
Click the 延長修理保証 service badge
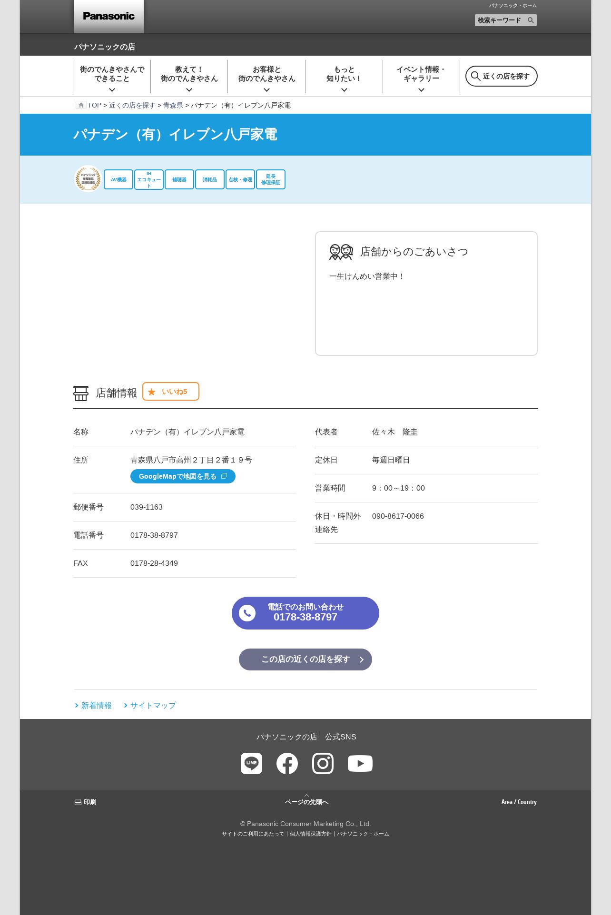pos(271,179)
